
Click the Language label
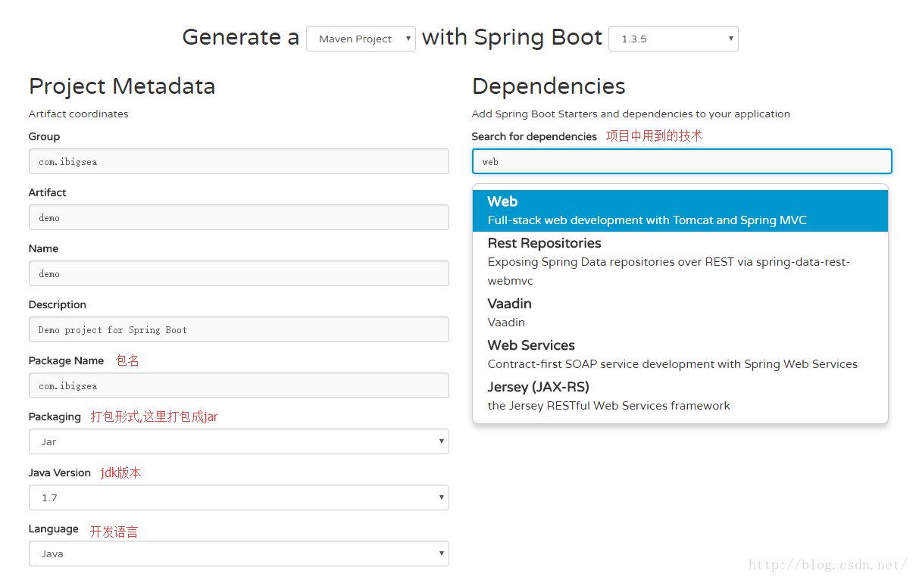coord(54,529)
